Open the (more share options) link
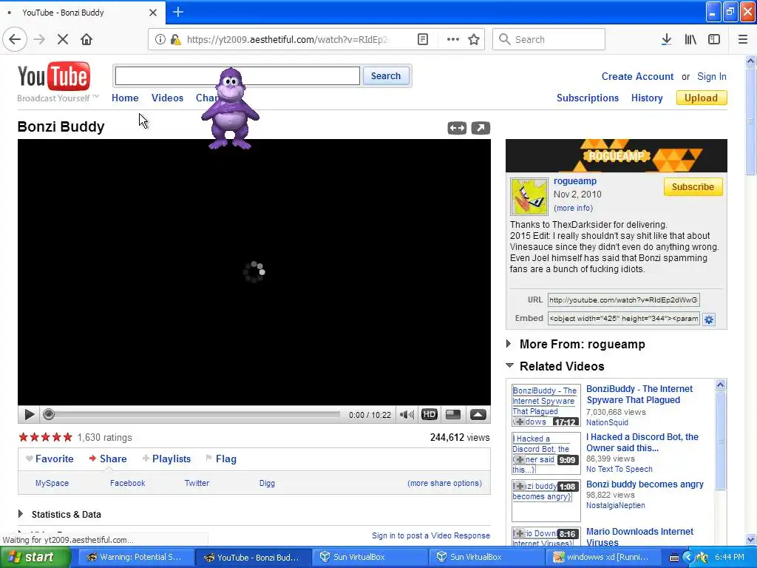The width and height of the screenshot is (757, 568). pyautogui.click(x=444, y=483)
